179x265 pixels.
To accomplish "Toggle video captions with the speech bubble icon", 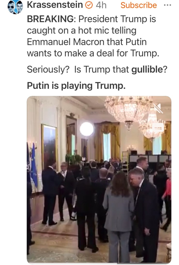I will click(x=158, y=128).
